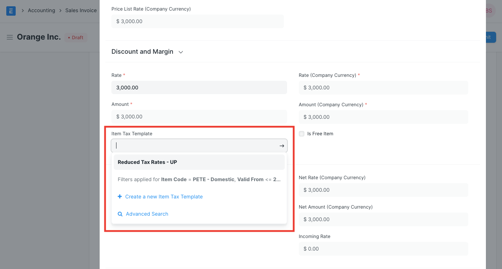Viewport: 502px width, 269px height.
Task: Go to Accounting via breadcrumb
Action: 42,11
